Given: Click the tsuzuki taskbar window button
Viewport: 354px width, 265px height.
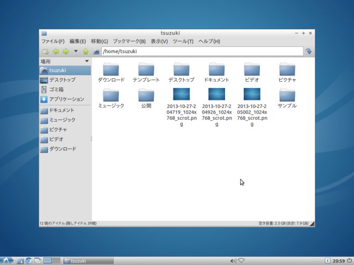Looking at the screenshot, I should click(88, 260).
